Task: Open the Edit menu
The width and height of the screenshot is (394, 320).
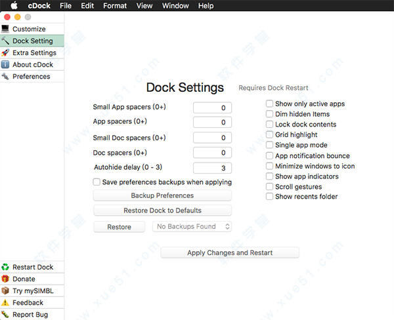Action: (87, 5)
